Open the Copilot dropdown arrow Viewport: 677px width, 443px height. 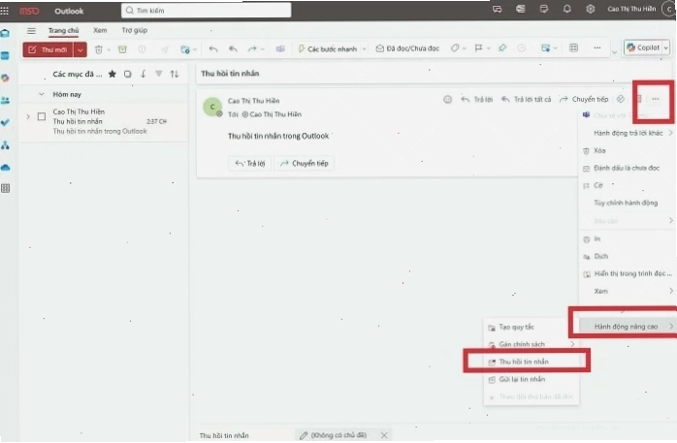666,47
